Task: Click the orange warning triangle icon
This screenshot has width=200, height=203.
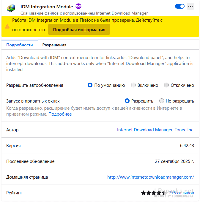Action: [7, 26]
